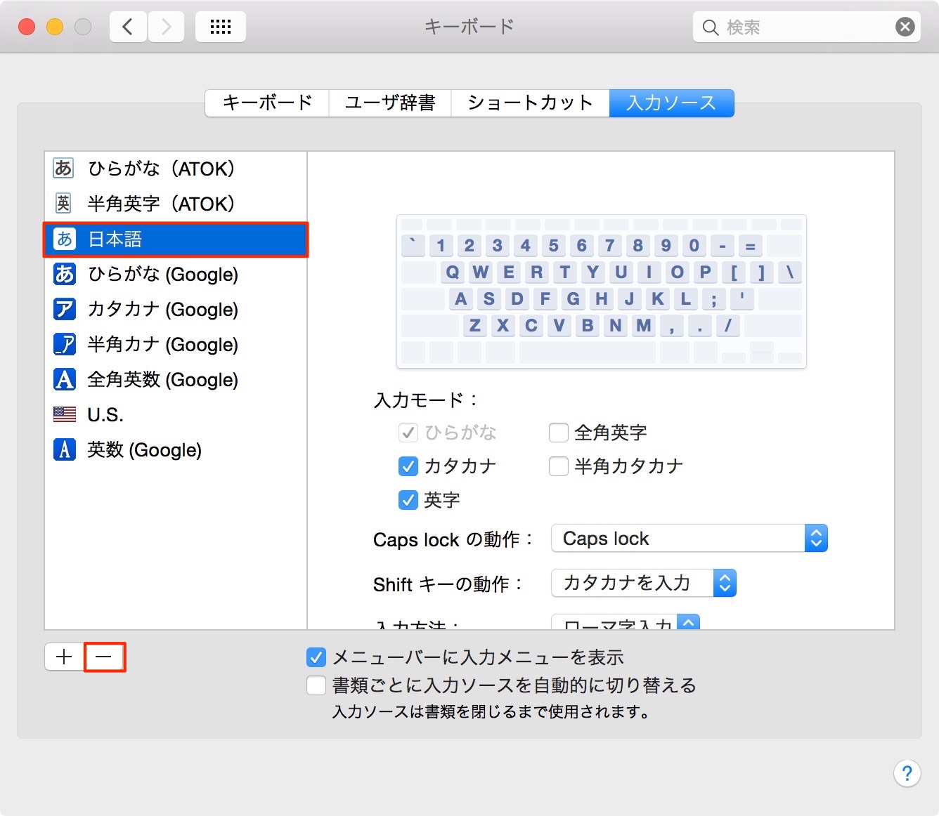Switch to the キーボード tab
Viewport: 939px width, 816px height.
(267, 103)
